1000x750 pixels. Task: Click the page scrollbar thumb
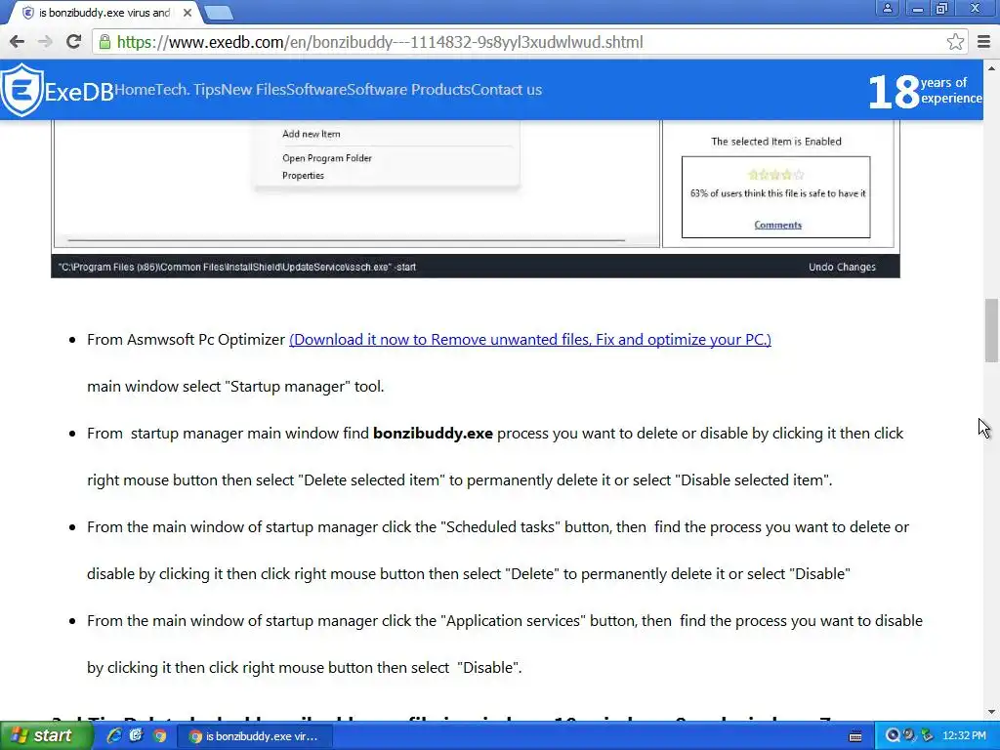(992, 330)
